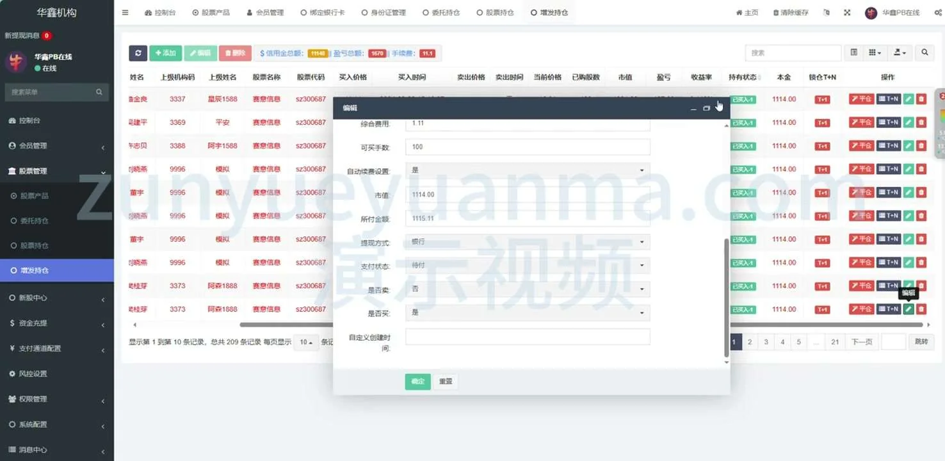
Task: Toggle the hamburger sidebar menu icon
Action: [x=125, y=13]
